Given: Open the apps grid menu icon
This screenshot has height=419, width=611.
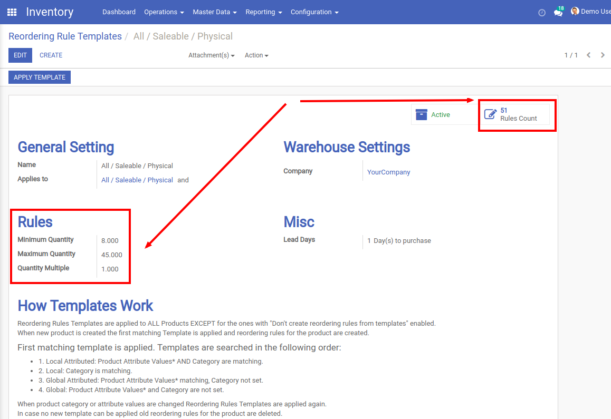Looking at the screenshot, I should coord(12,12).
